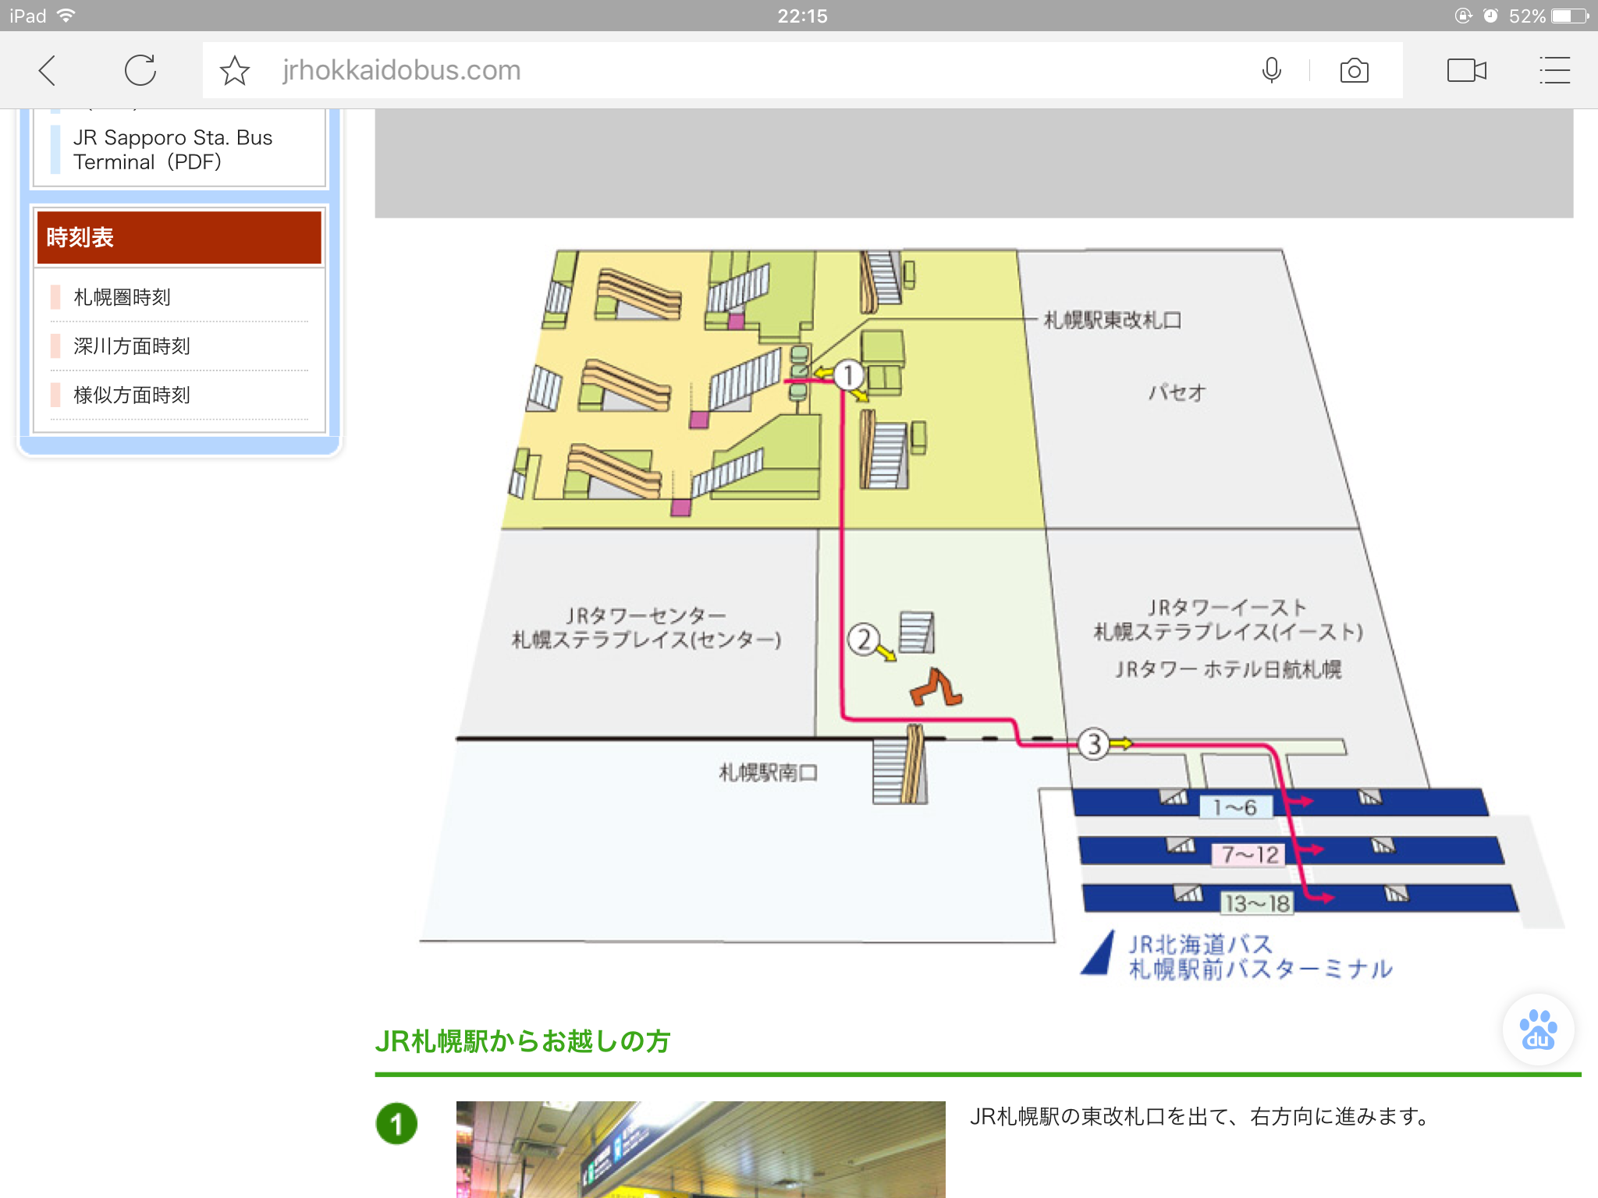Open the browser menu list icon

(x=1554, y=70)
